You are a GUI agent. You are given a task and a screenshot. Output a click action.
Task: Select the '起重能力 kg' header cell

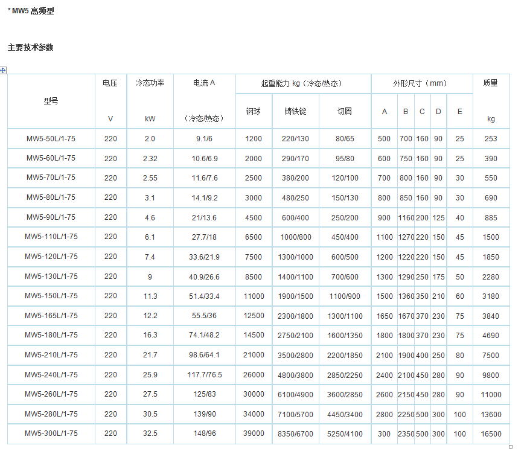tap(302, 83)
